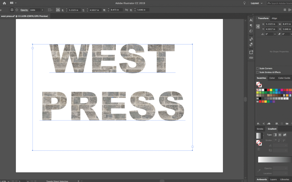The image size is (292, 182).
Task: Open the Links panel chain icon
Action: [x=251, y=58]
